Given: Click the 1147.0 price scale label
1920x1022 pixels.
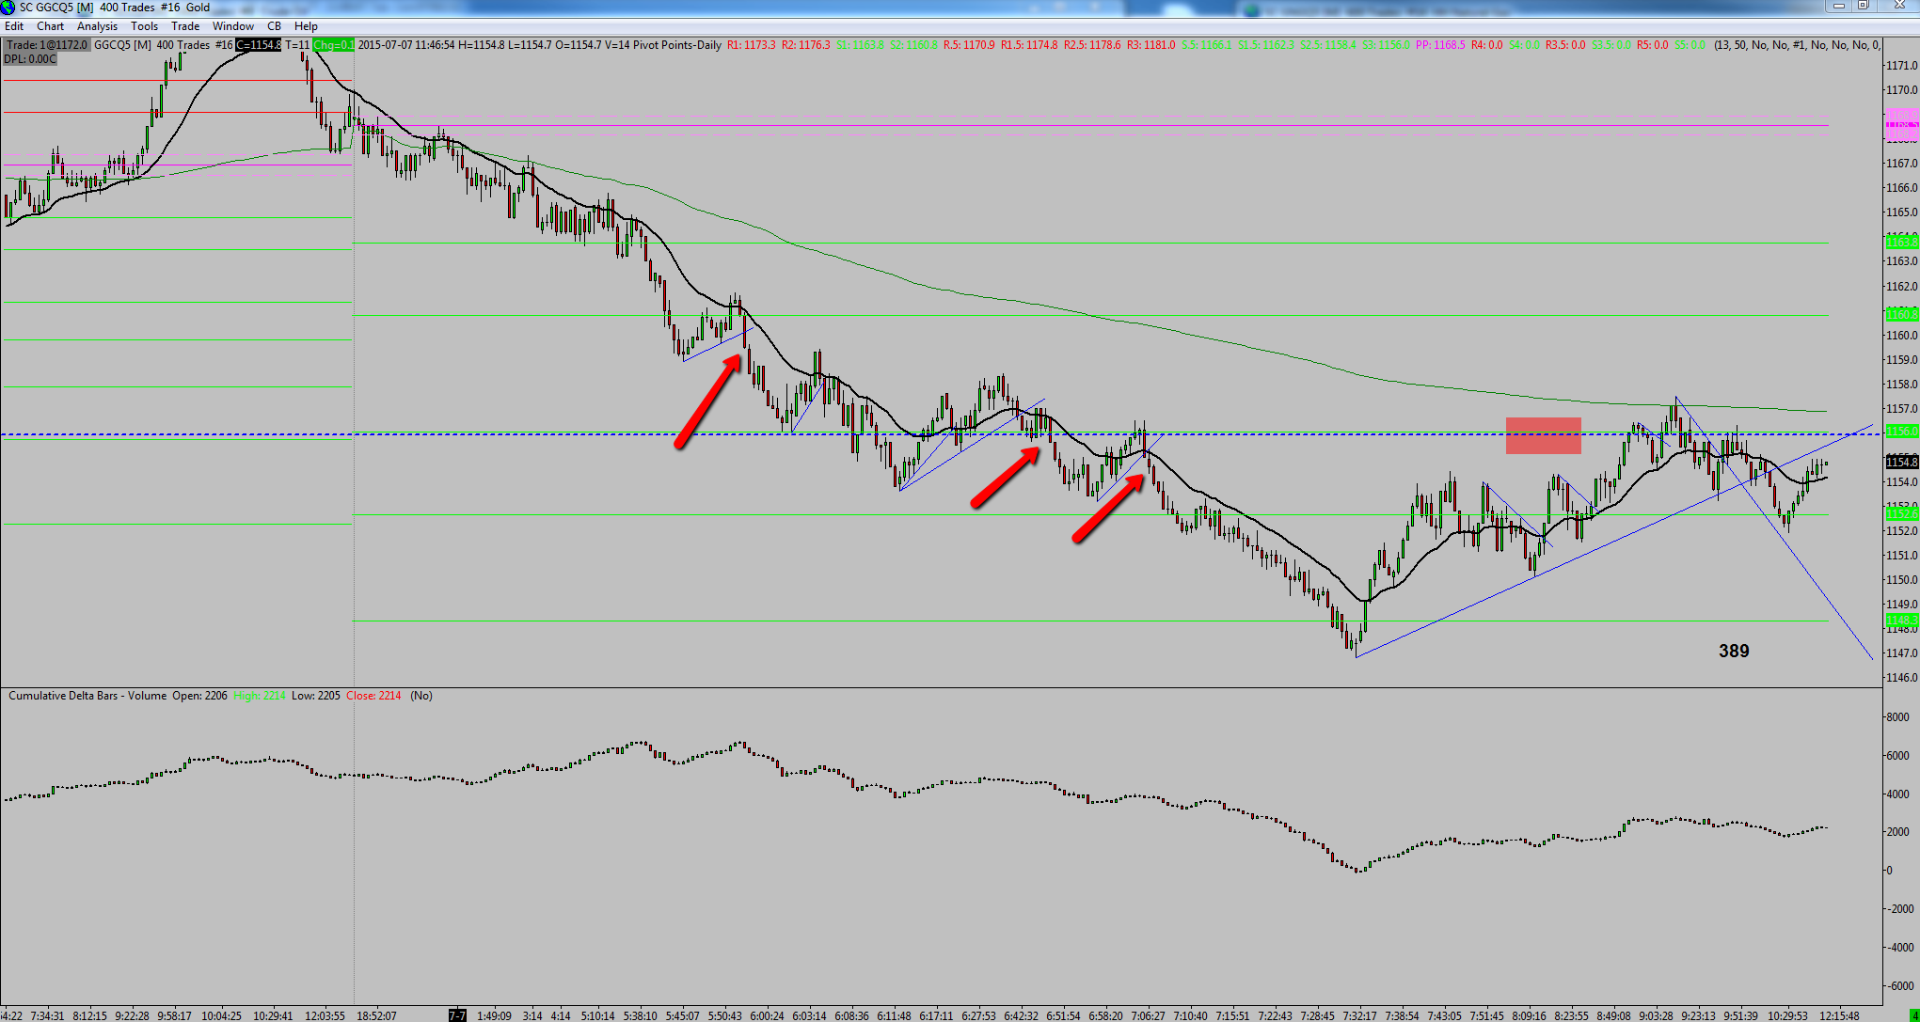Looking at the screenshot, I should 1901,653.
